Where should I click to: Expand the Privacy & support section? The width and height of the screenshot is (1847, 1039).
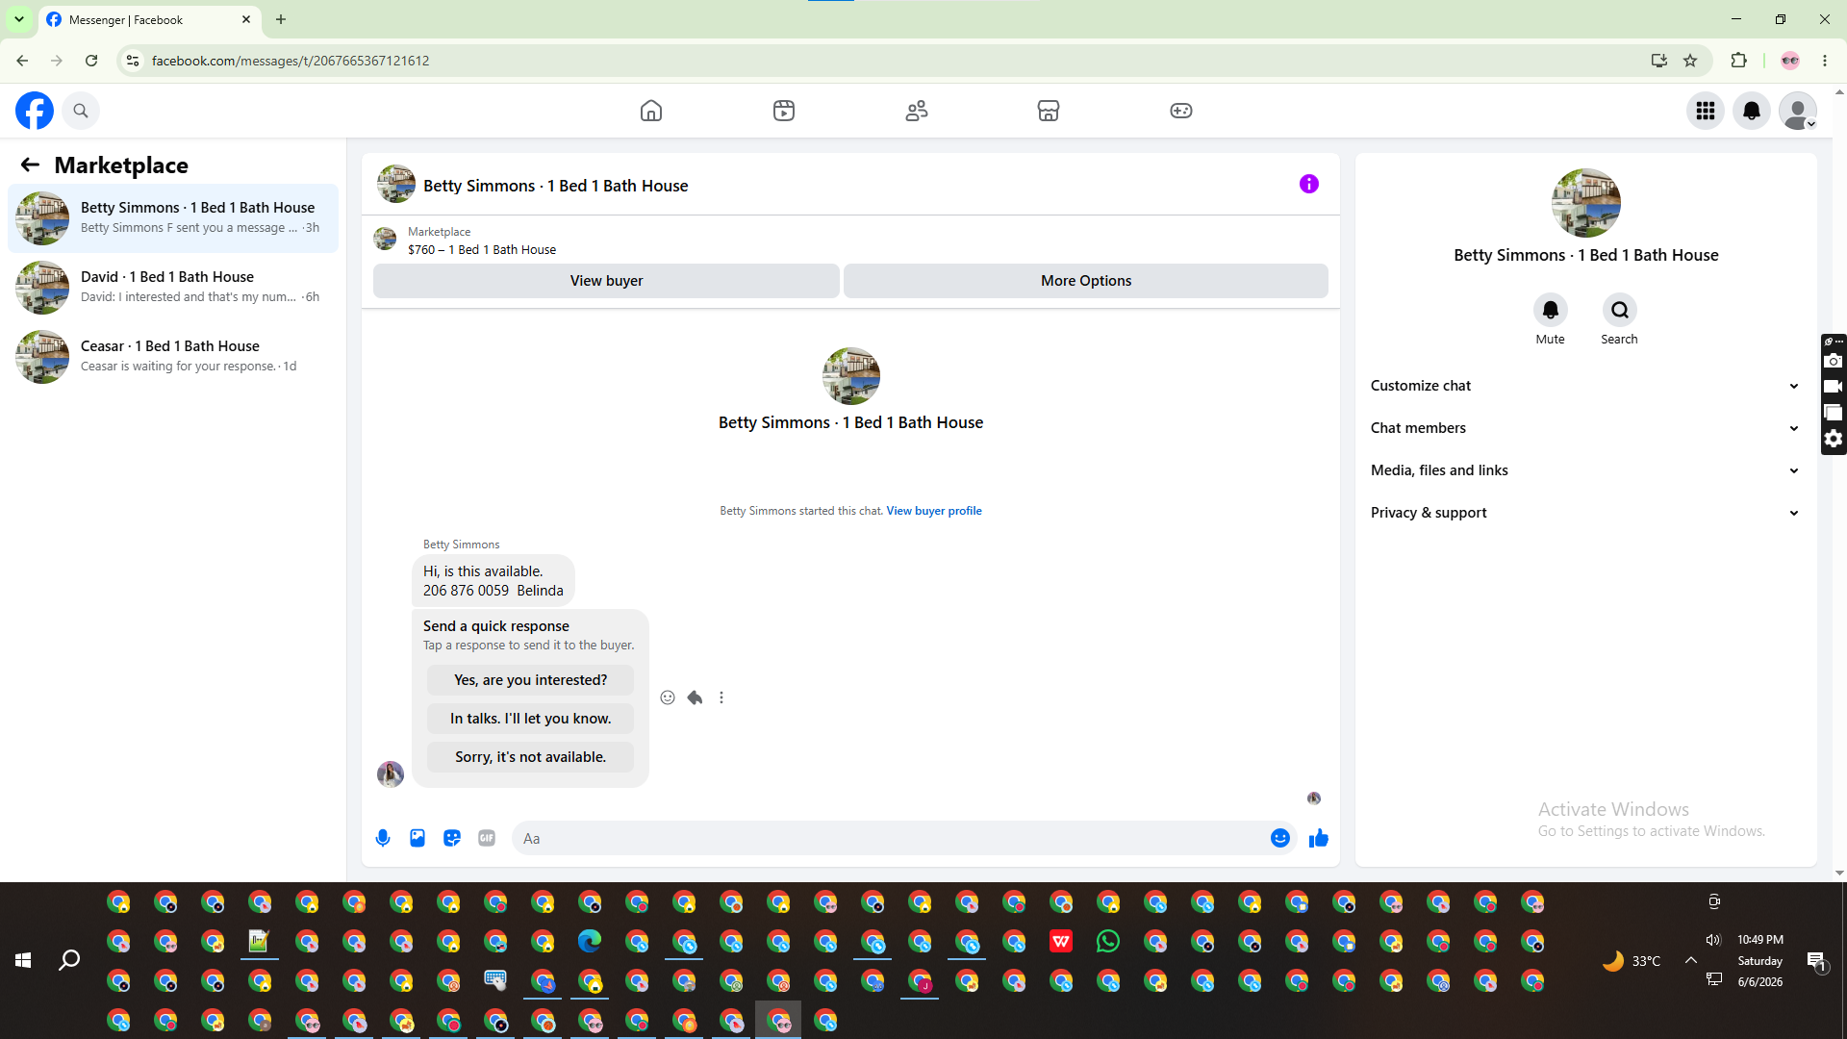click(1585, 513)
